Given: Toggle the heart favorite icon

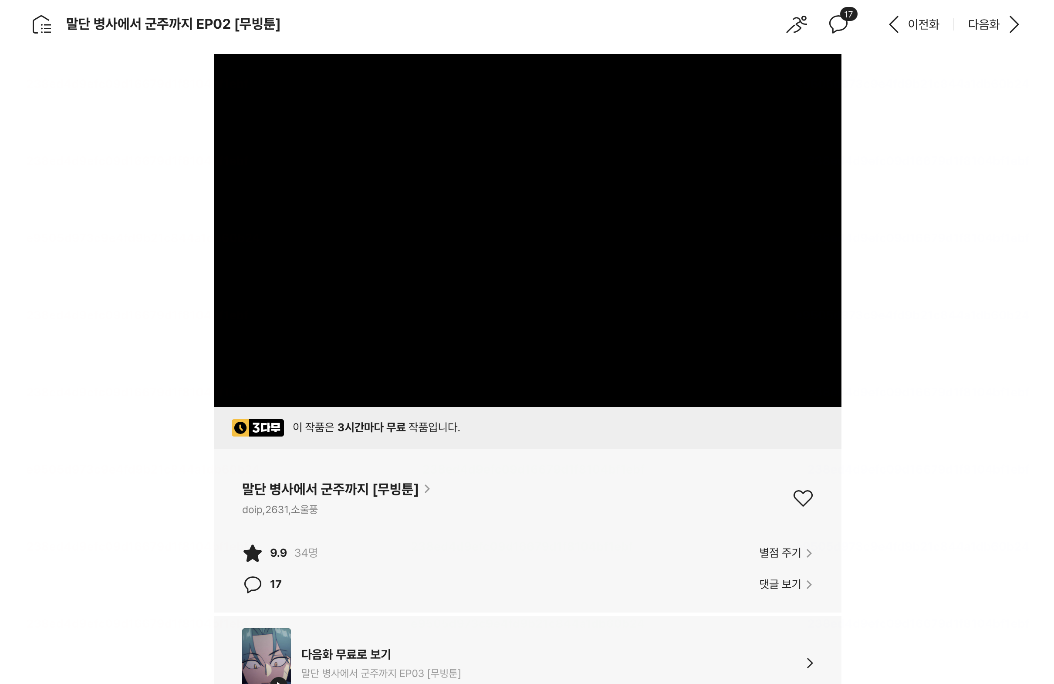Looking at the screenshot, I should (x=802, y=498).
